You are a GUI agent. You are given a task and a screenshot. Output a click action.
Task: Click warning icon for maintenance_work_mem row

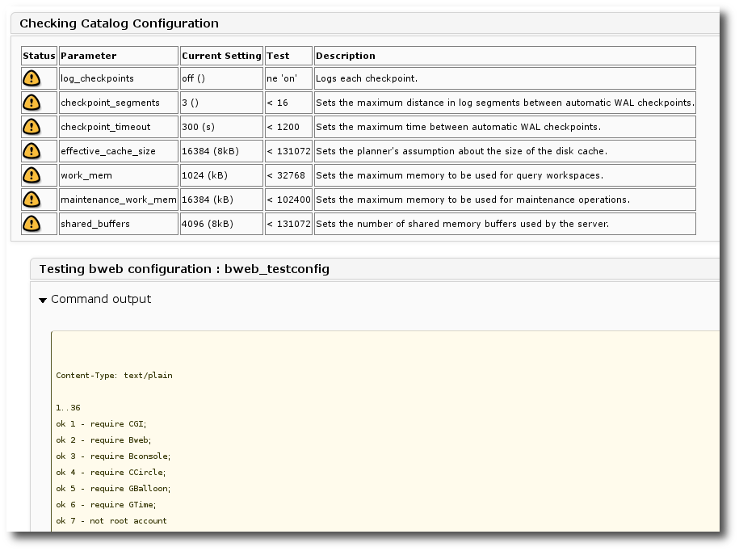(31, 200)
